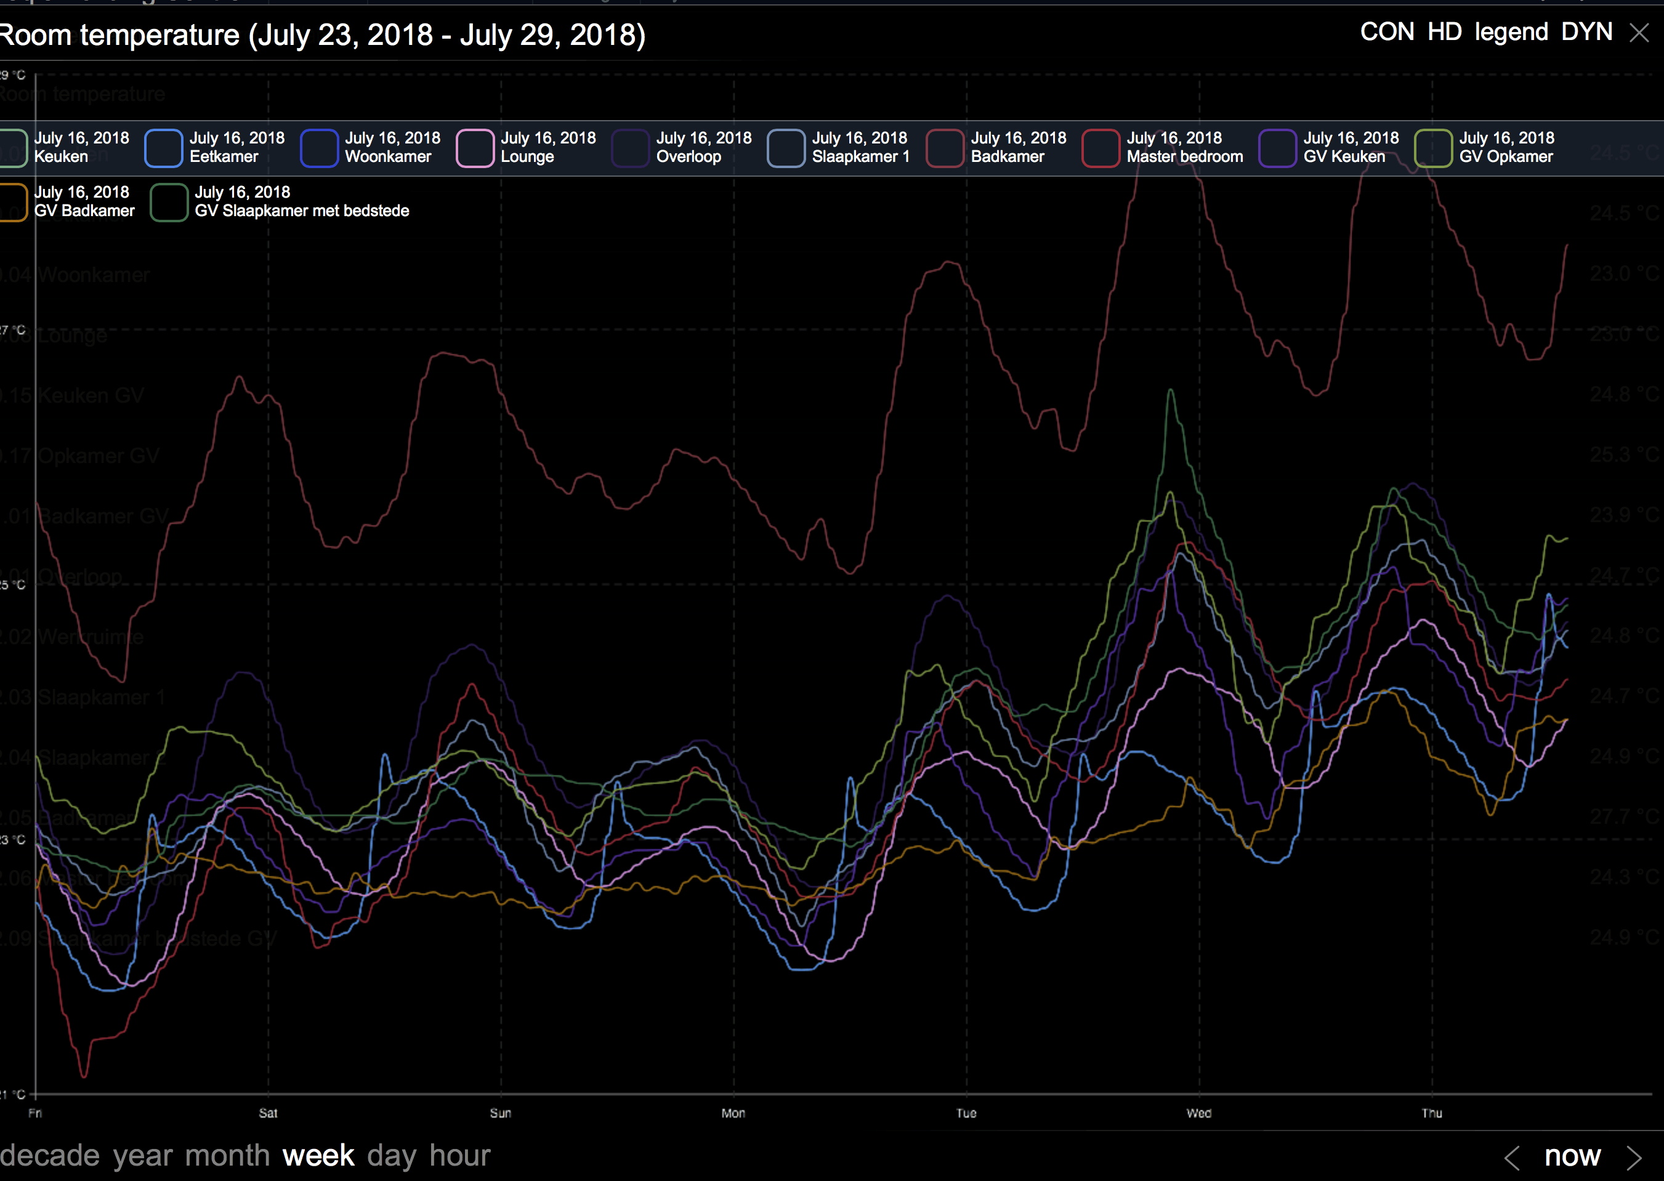Toggle the Badkamer legend checkbox
1664x1181 pixels.
coord(945,148)
